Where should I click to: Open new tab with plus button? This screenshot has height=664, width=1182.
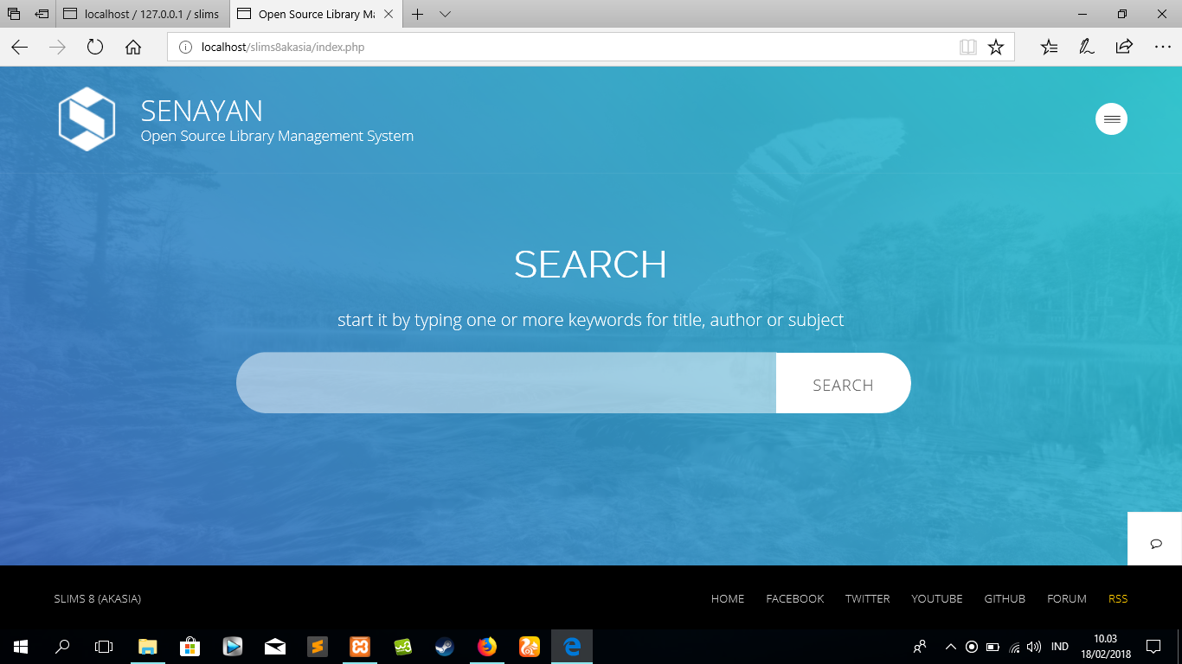pyautogui.click(x=418, y=14)
